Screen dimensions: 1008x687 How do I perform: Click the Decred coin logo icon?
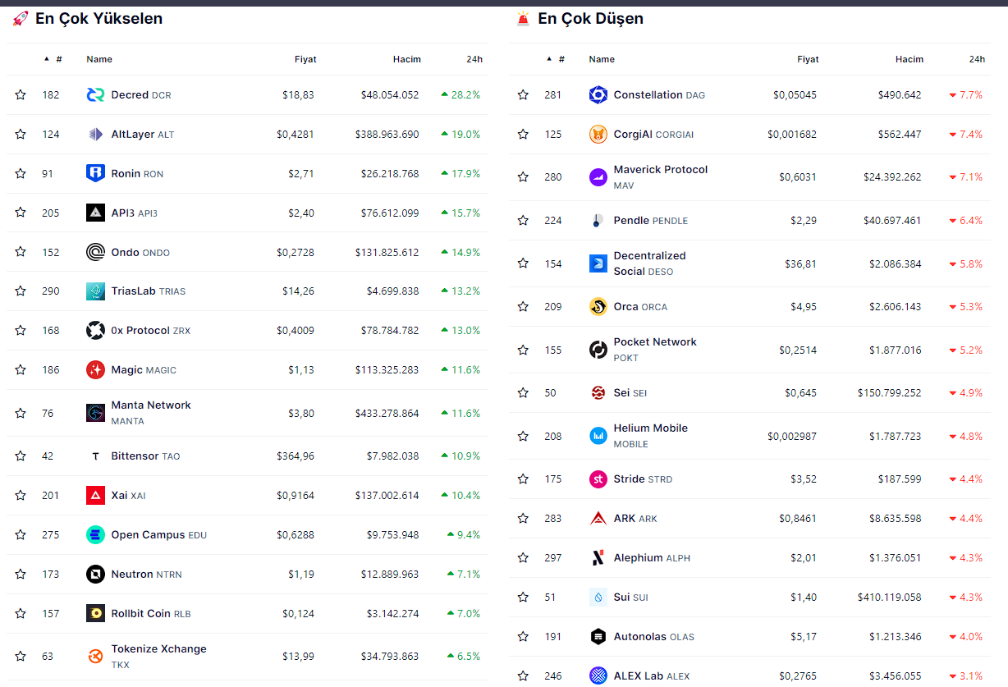pyautogui.click(x=95, y=95)
